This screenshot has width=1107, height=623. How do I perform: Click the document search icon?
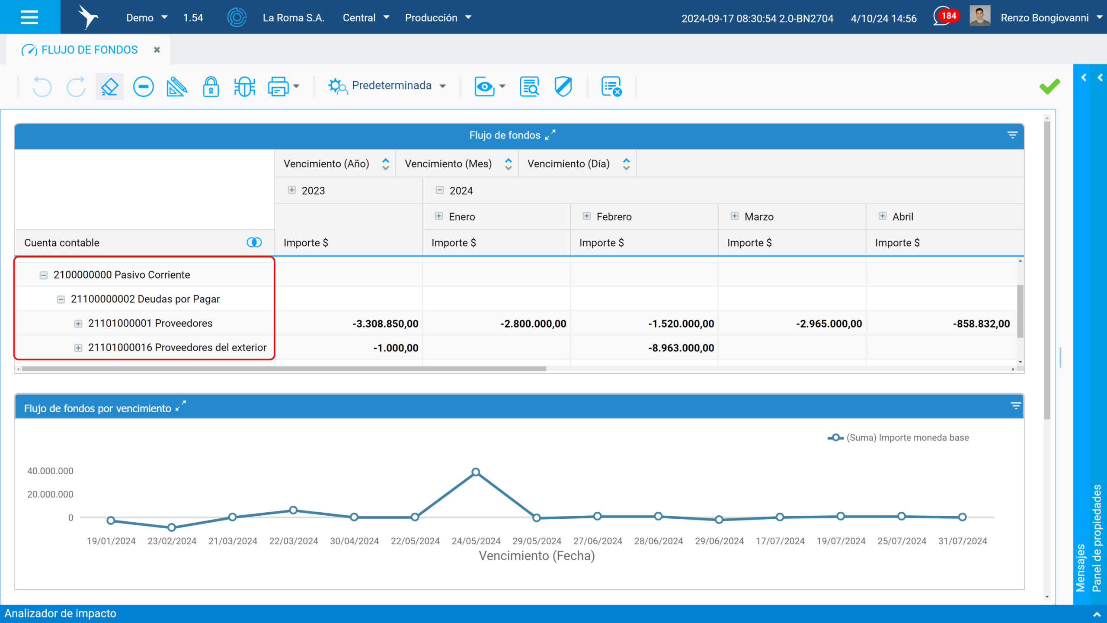tap(529, 87)
